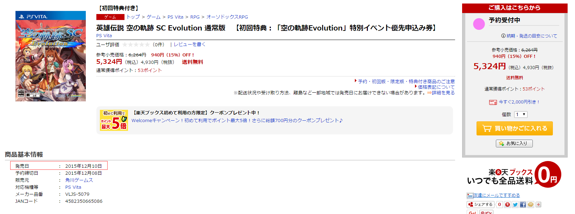The width and height of the screenshot is (575, 214).
Task: Open 予約・初回版・限定版・特典付き商品のご注意 link
Action: tap(406, 81)
